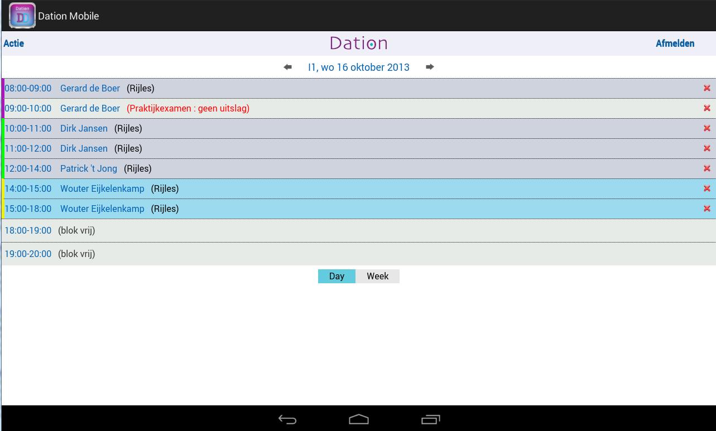Delete Patrick 't Jong's 12:00-14:00 lesson
The width and height of the screenshot is (716, 431).
click(707, 168)
